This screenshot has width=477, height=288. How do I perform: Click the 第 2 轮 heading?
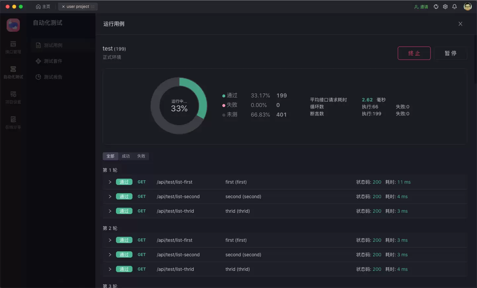pos(110,228)
